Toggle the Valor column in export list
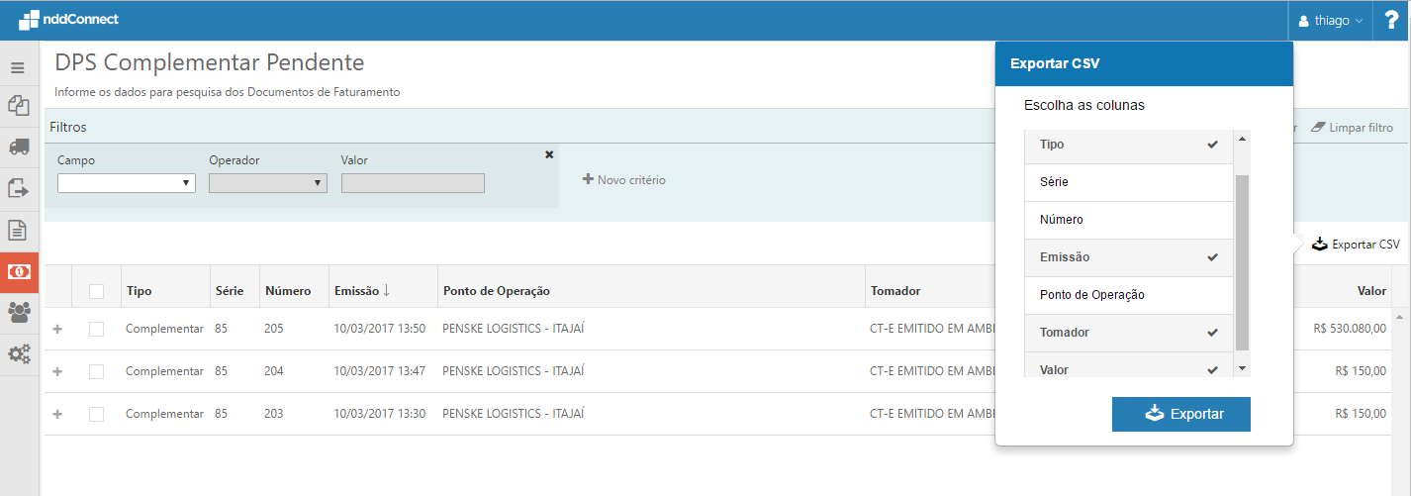 1129,365
